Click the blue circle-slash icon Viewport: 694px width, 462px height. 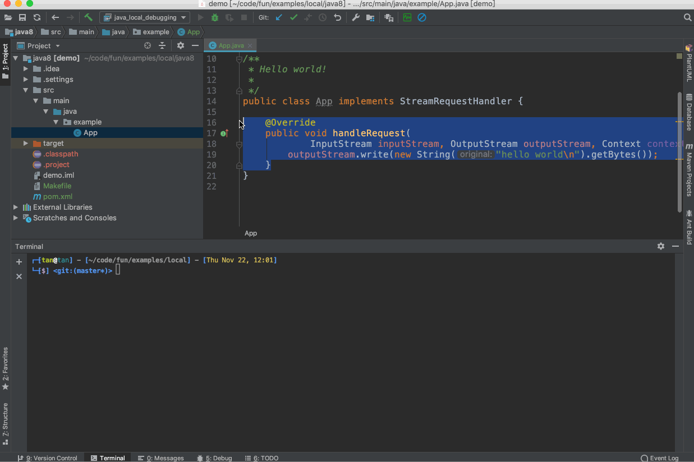[x=422, y=17]
